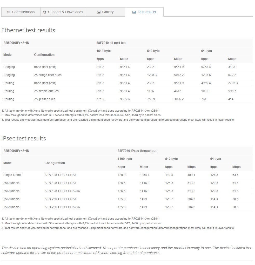Click '88F7040 all port test' header
Screen dimensions: 255x265
point(111,43)
